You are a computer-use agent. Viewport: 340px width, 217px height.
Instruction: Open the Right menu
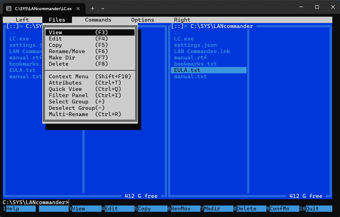[x=182, y=20]
